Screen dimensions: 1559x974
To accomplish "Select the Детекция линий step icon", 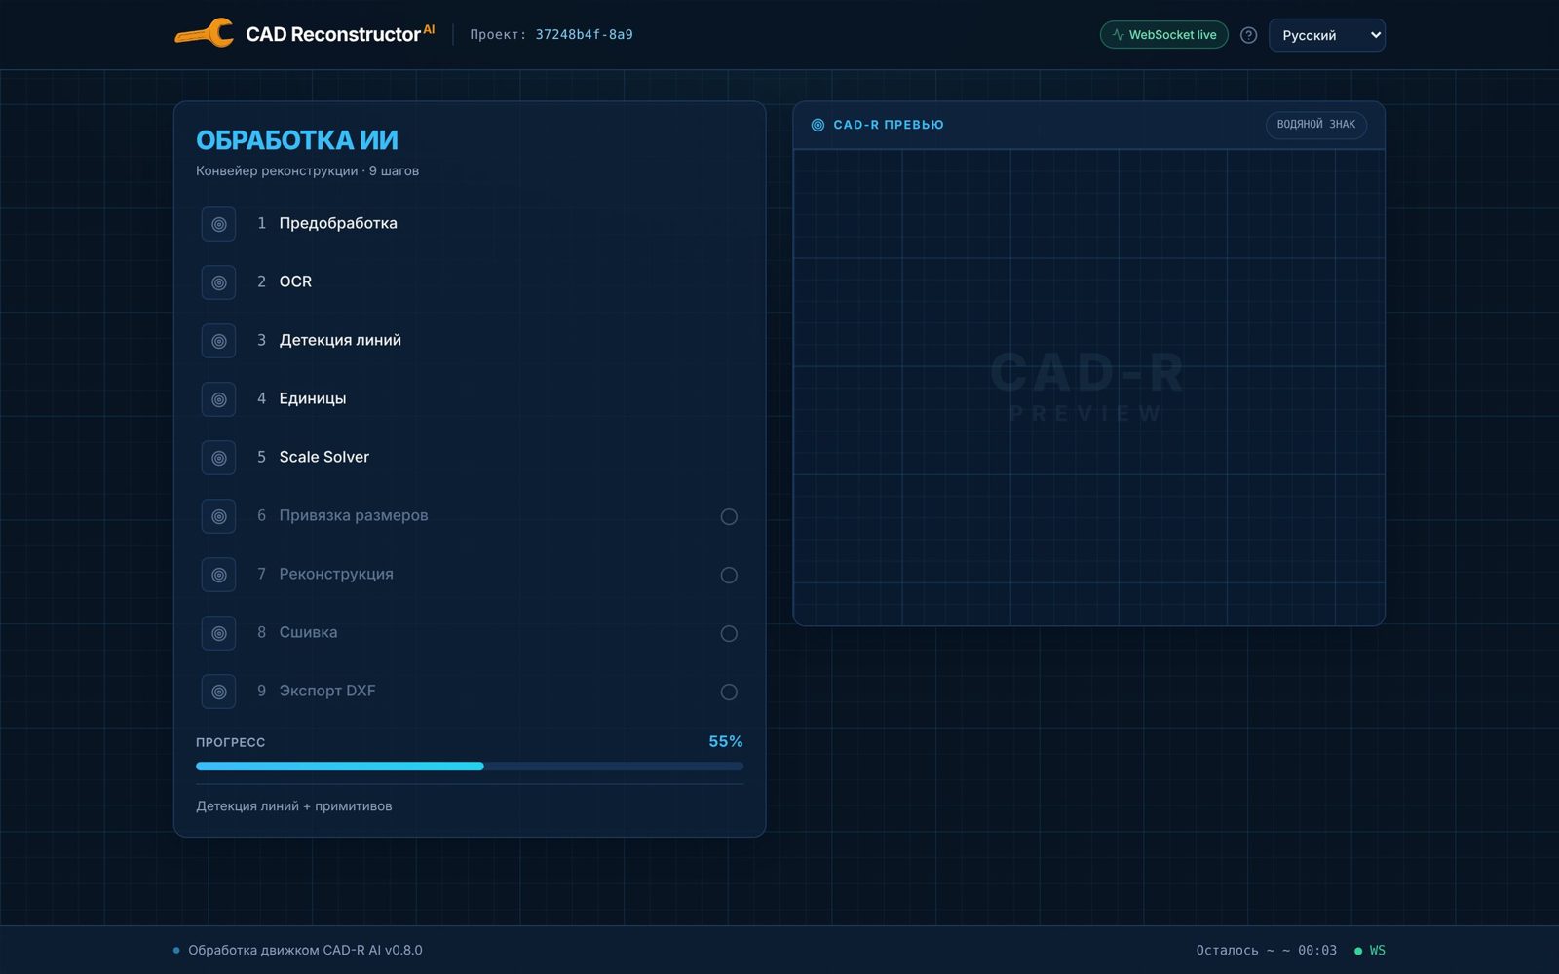I will [x=218, y=341].
